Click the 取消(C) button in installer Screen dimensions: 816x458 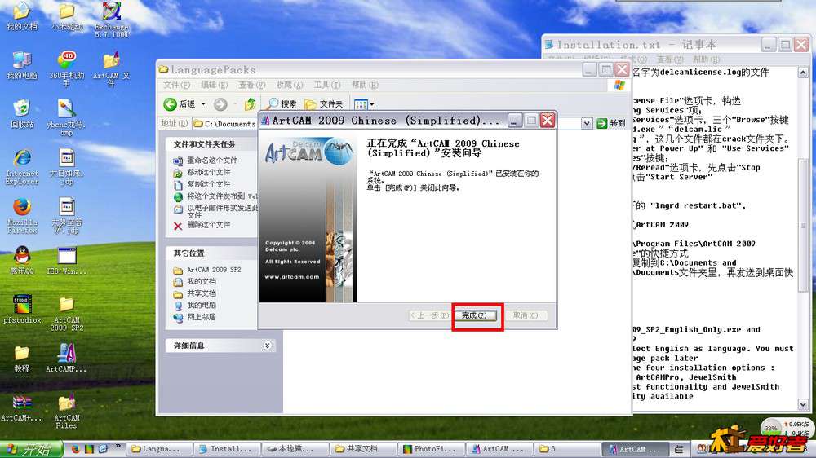(x=526, y=315)
